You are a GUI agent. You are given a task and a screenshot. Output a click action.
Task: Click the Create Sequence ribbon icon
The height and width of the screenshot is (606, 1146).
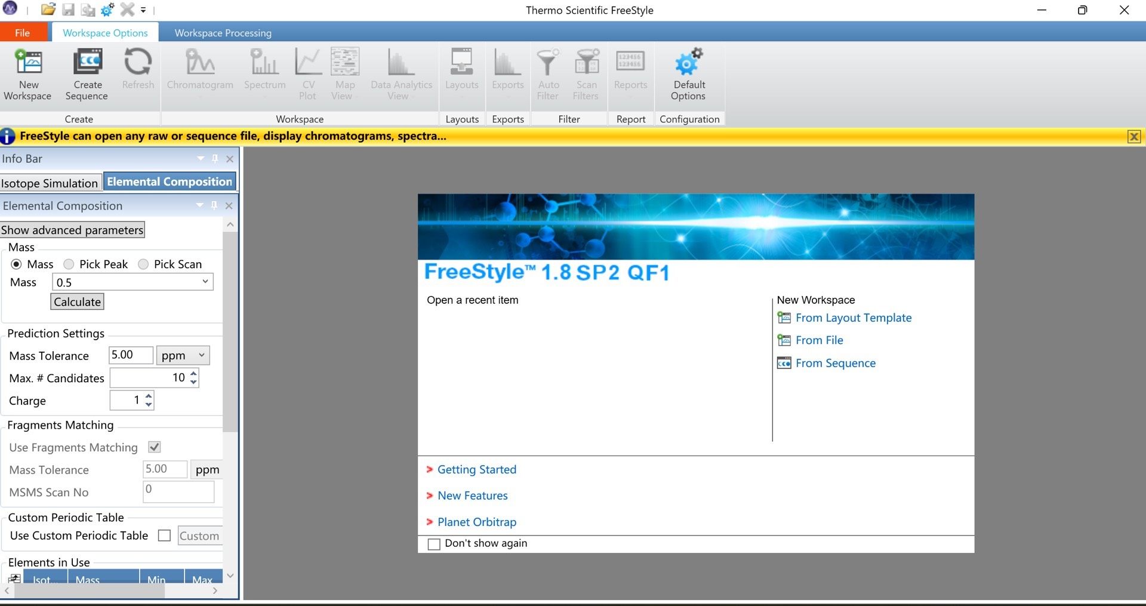[88, 62]
